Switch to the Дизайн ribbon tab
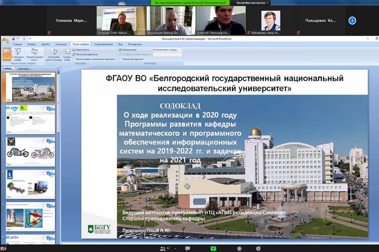Screen dimensions: 379x252 coord(45,44)
